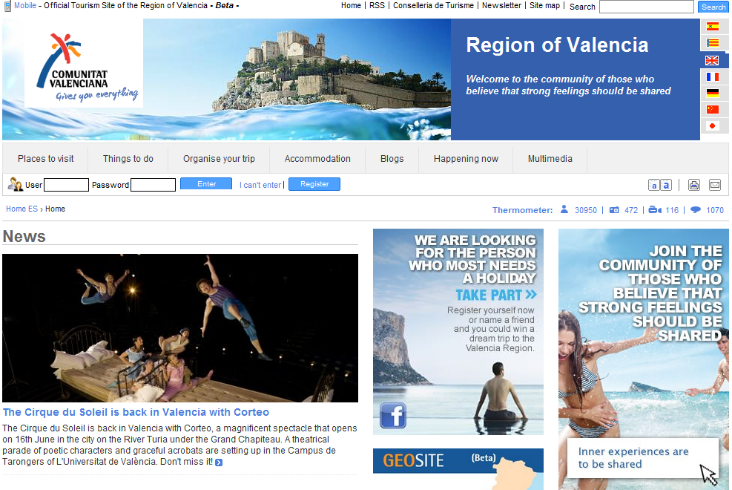Focus the User input field

pyautogui.click(x=66, y=185)
